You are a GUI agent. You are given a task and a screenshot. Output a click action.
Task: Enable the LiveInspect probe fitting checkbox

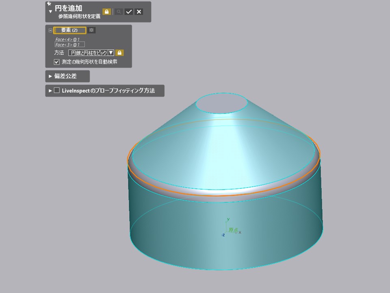click(57, 90)
